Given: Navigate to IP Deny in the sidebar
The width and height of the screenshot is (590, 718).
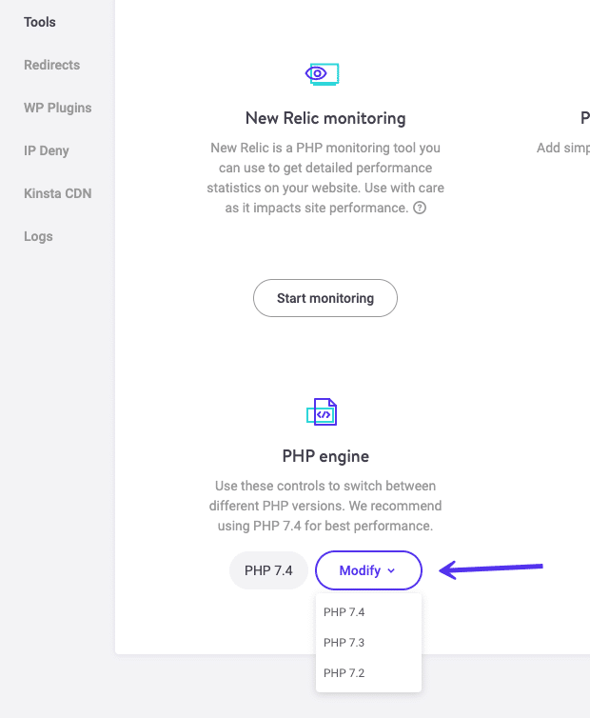Looking at the screenshot, I should coord(47,150).
